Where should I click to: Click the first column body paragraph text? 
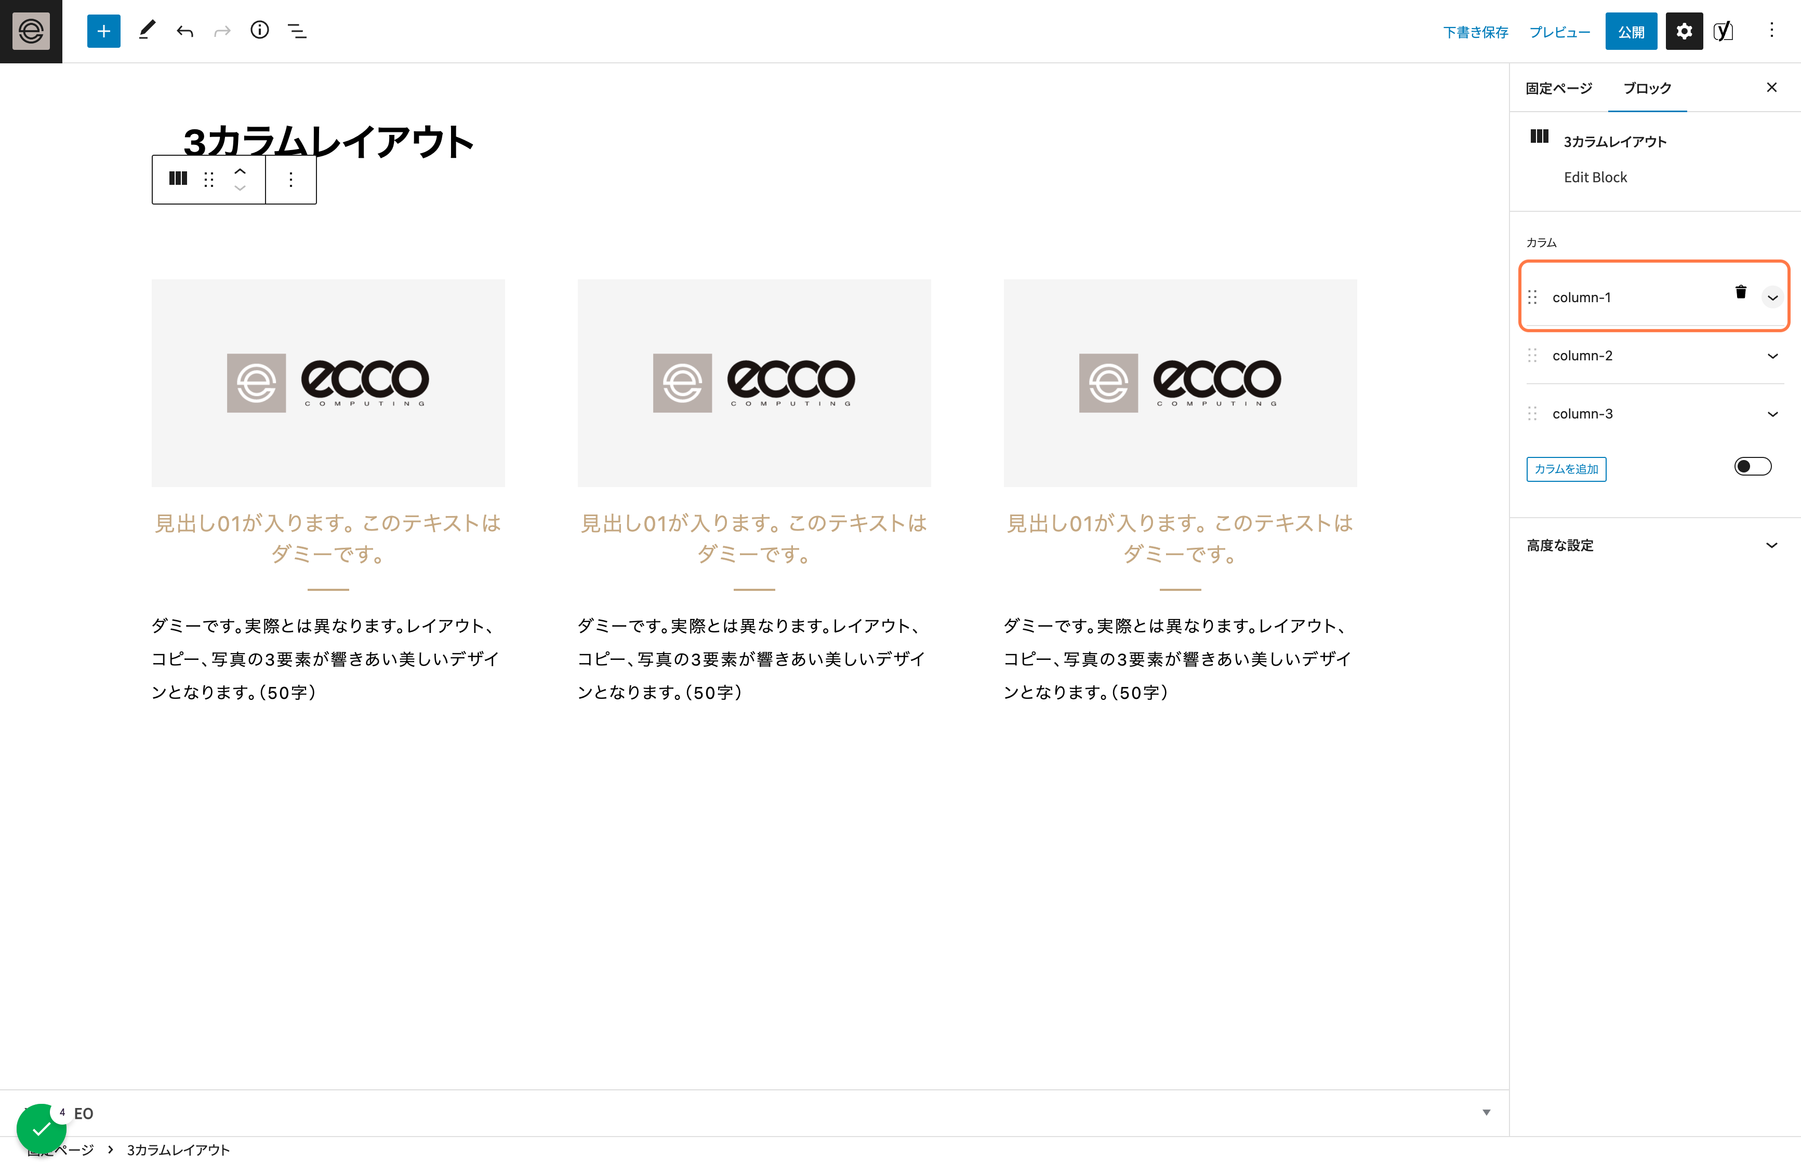click(326, 659)
